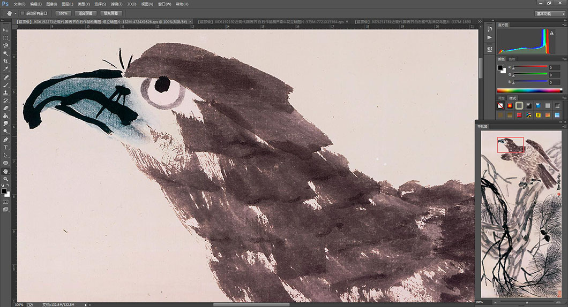Select the Hand tool in toolbox

5,171
